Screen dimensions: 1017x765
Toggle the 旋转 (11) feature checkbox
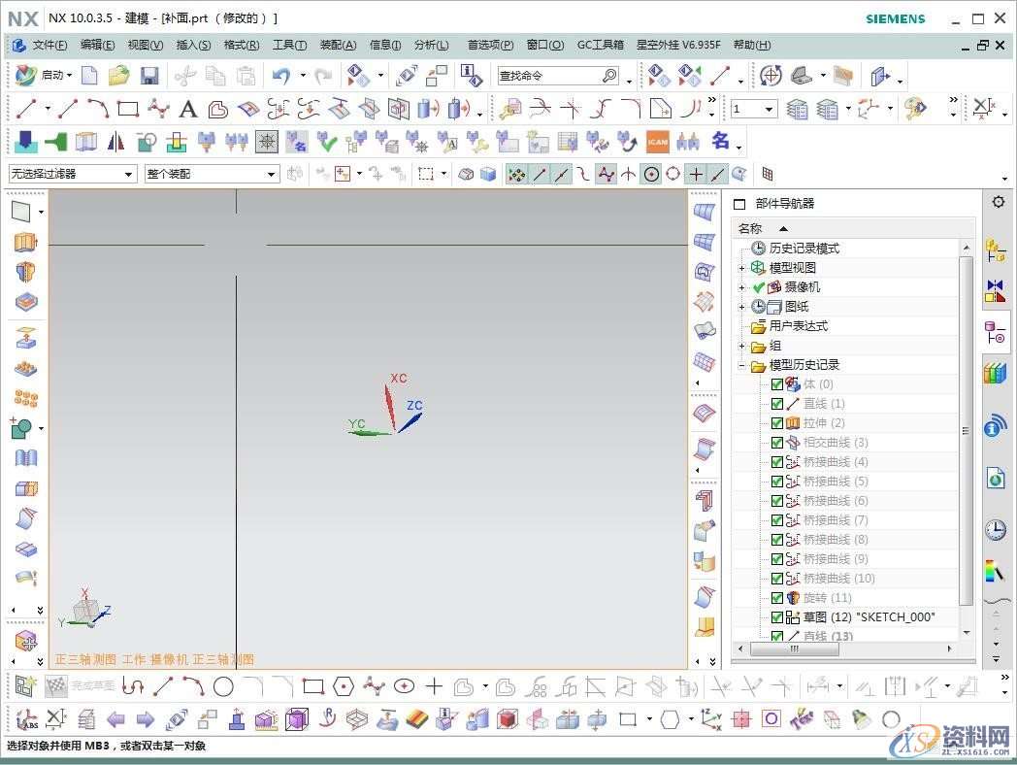[x=776, y=598]
